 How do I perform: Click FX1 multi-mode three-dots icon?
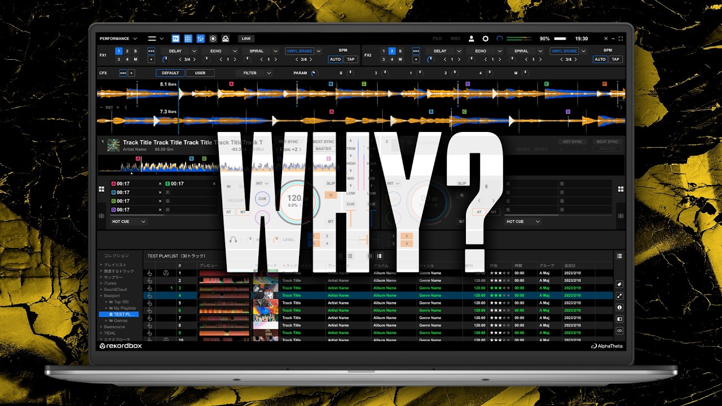[x=151, y=51]
